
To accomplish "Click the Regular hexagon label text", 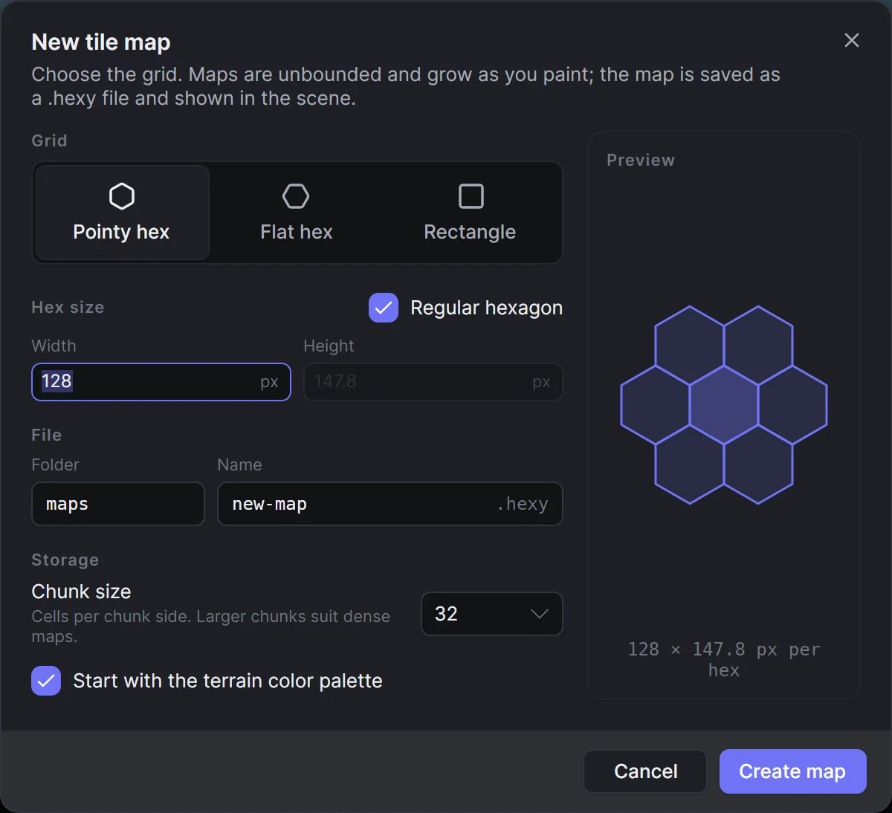I will 486,308.
